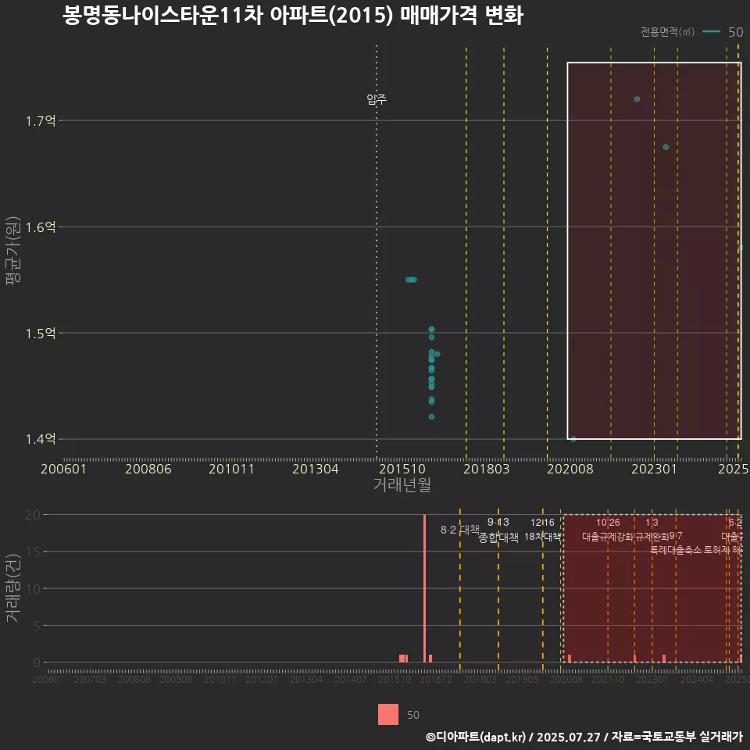Click the 10·26 policy date annotation
The height and width of the screenshot is (750, 750).
tap(608, 523)
